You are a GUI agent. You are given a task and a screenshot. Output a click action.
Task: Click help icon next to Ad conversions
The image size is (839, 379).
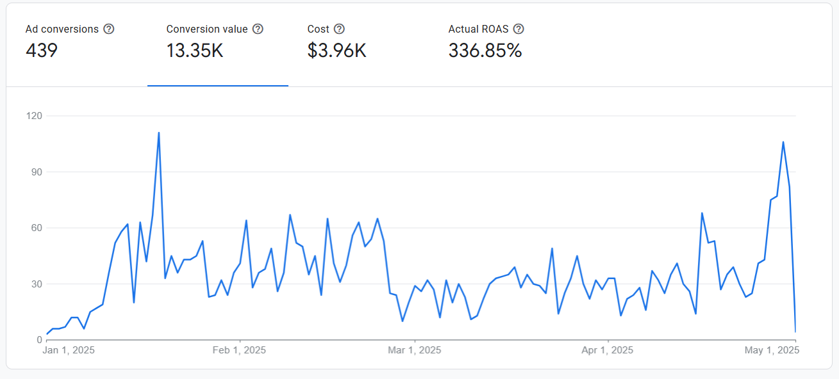pos(109,29)
